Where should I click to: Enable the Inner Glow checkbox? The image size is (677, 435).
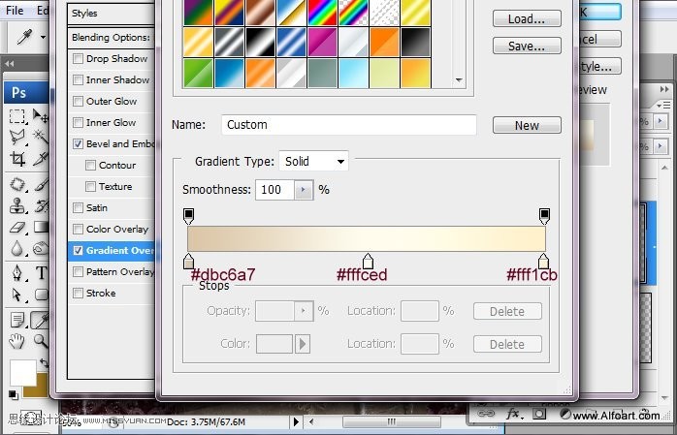[78, 122]
